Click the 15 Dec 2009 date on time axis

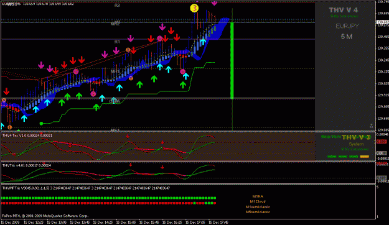(x=11, y=223)
